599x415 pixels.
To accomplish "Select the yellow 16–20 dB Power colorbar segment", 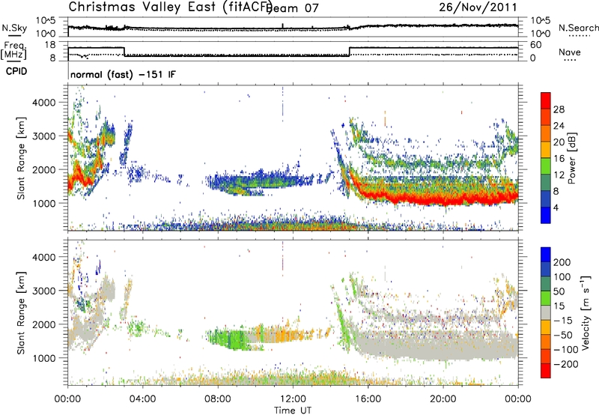I will [x=546, y=149].
